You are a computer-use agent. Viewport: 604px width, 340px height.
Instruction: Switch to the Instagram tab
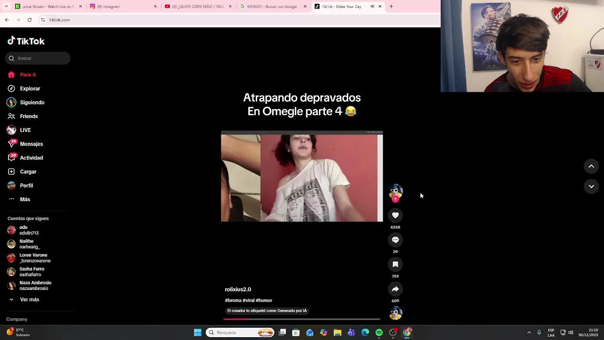click(124, 7)
